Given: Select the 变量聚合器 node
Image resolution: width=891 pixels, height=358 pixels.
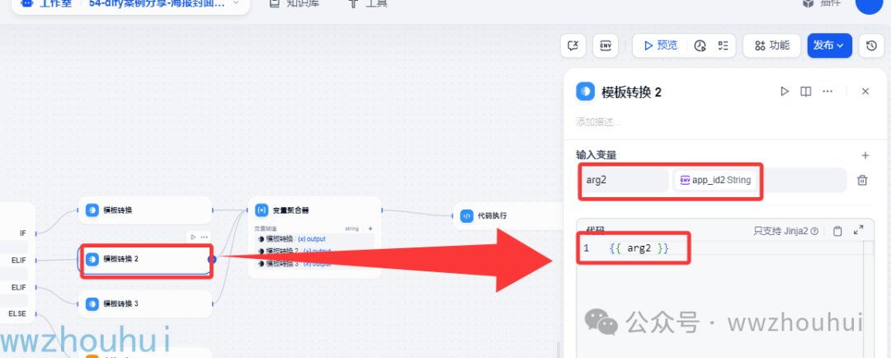Looking at the screenshot, I should pos(315,238).
